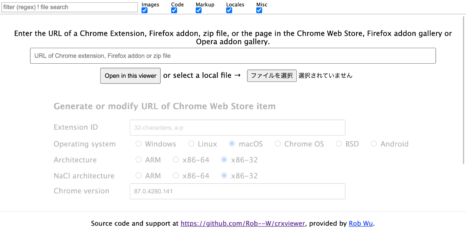Click the Chrome version label
This screenshot has width=466, height=233.
(x=82, y=191)
